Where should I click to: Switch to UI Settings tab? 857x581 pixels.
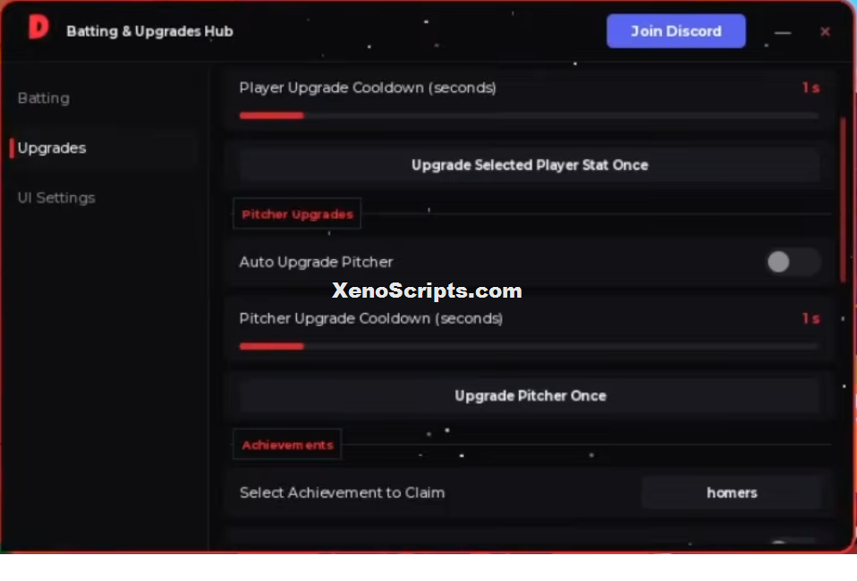click(x=56, y=198)
